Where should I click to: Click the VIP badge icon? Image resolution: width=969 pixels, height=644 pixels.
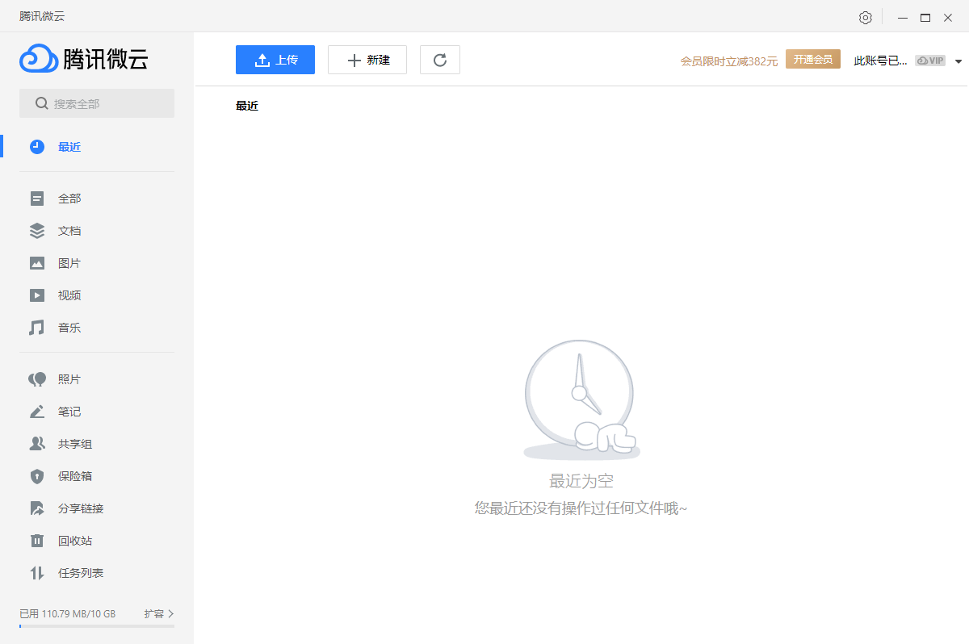(x=930, y=61)
